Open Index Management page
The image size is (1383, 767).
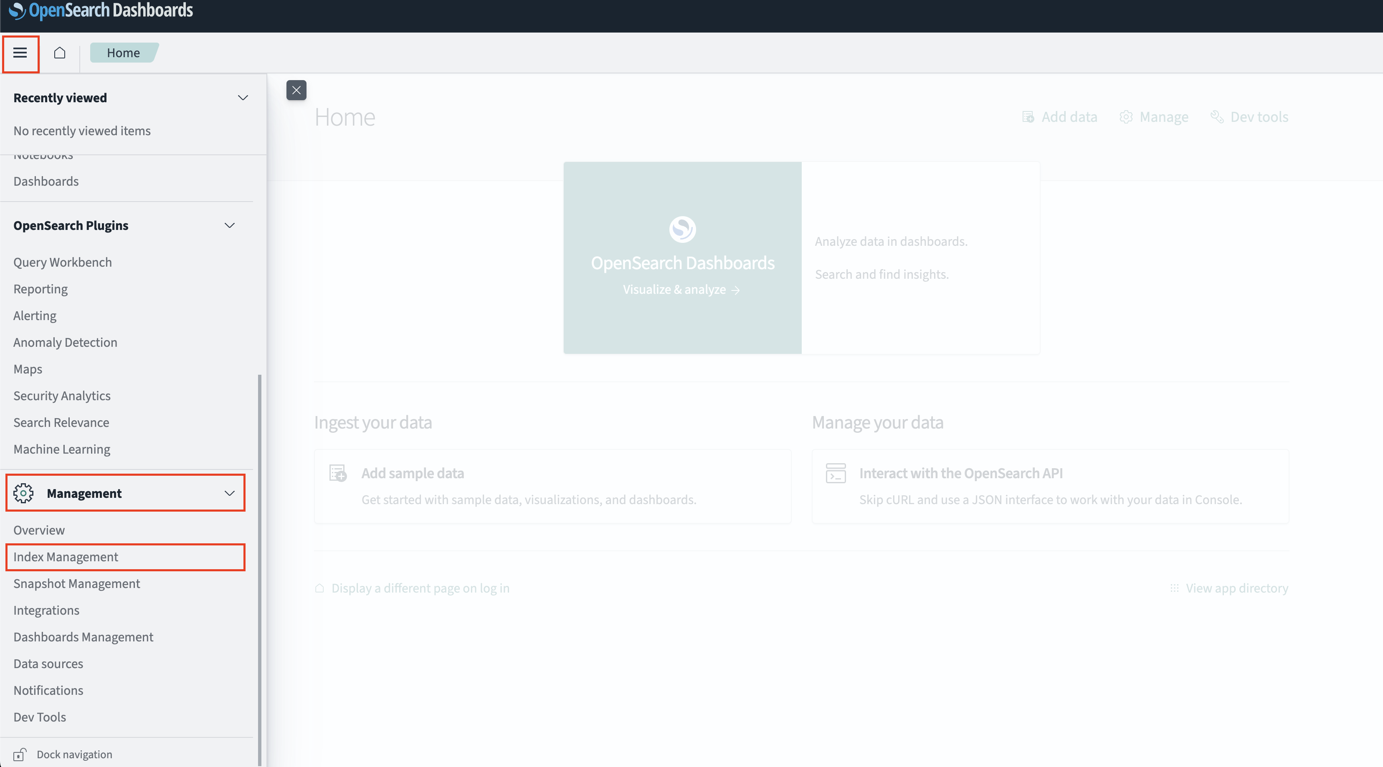click(x=65, y=556)
